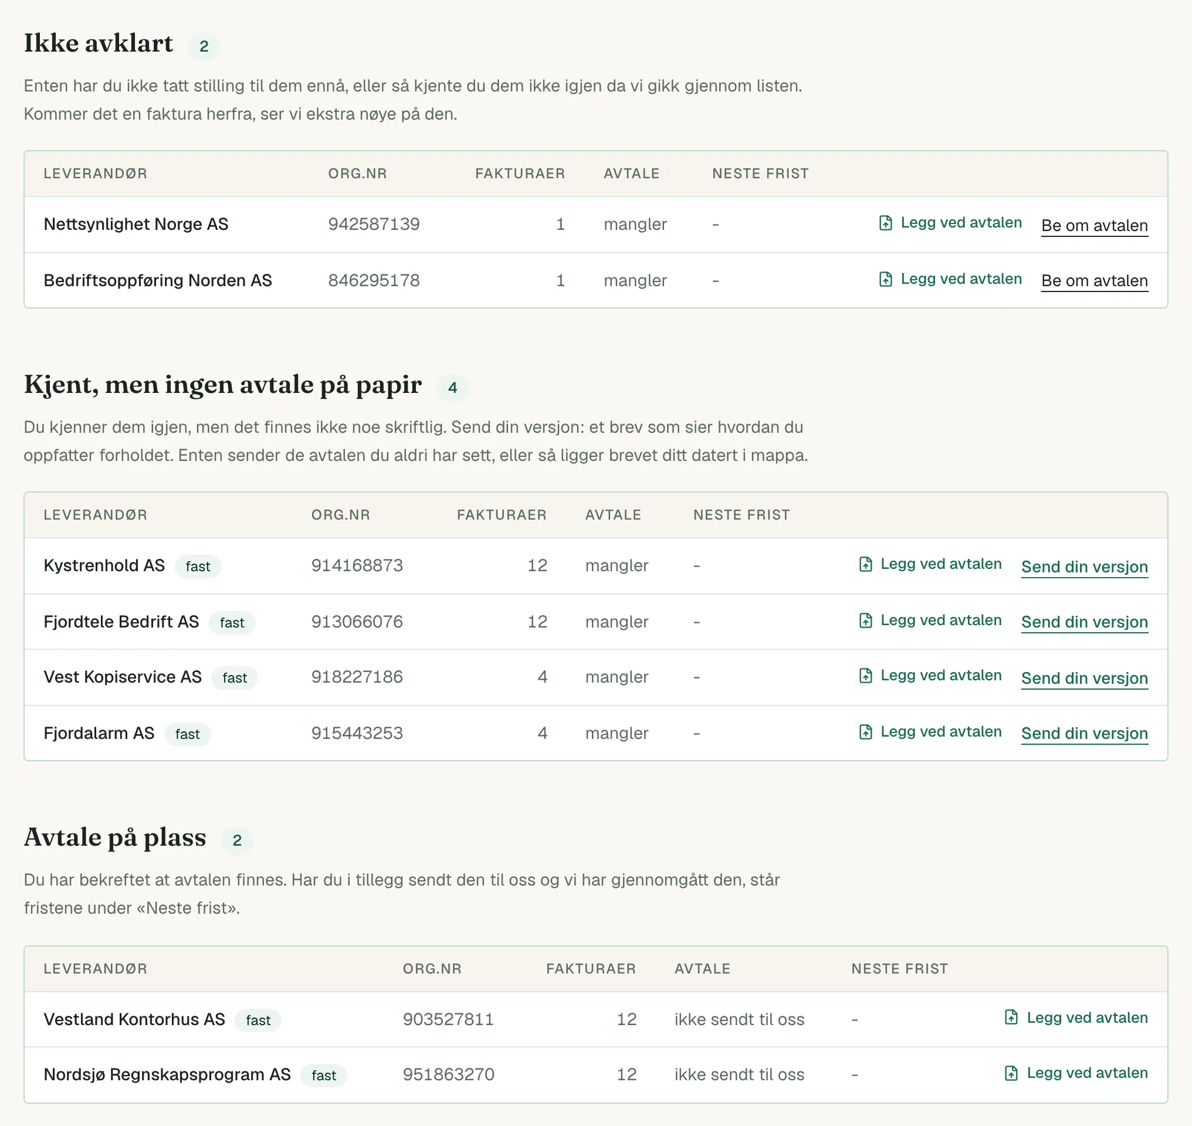Select supplier name Nordsjø Regnskapsprogram AS
The width and height of the screenshot is (1192, 1126).
pos(167,1074)
